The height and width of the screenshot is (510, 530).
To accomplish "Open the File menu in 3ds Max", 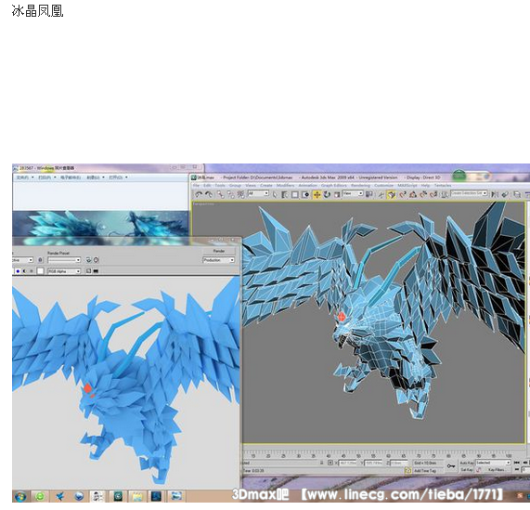I will pyautogui.click(x=196, y=186).
